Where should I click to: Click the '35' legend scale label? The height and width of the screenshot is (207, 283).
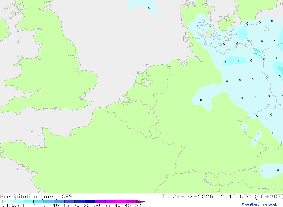tap(107, 205)
